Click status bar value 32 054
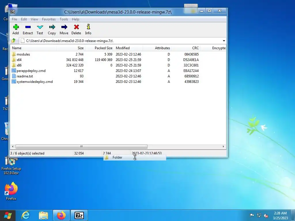This screenshot has height=221, width=295. pyautogui.click(x=79, y=153)
